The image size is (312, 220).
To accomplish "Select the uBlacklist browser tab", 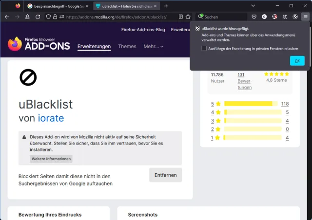I will [x=127, y=6].
